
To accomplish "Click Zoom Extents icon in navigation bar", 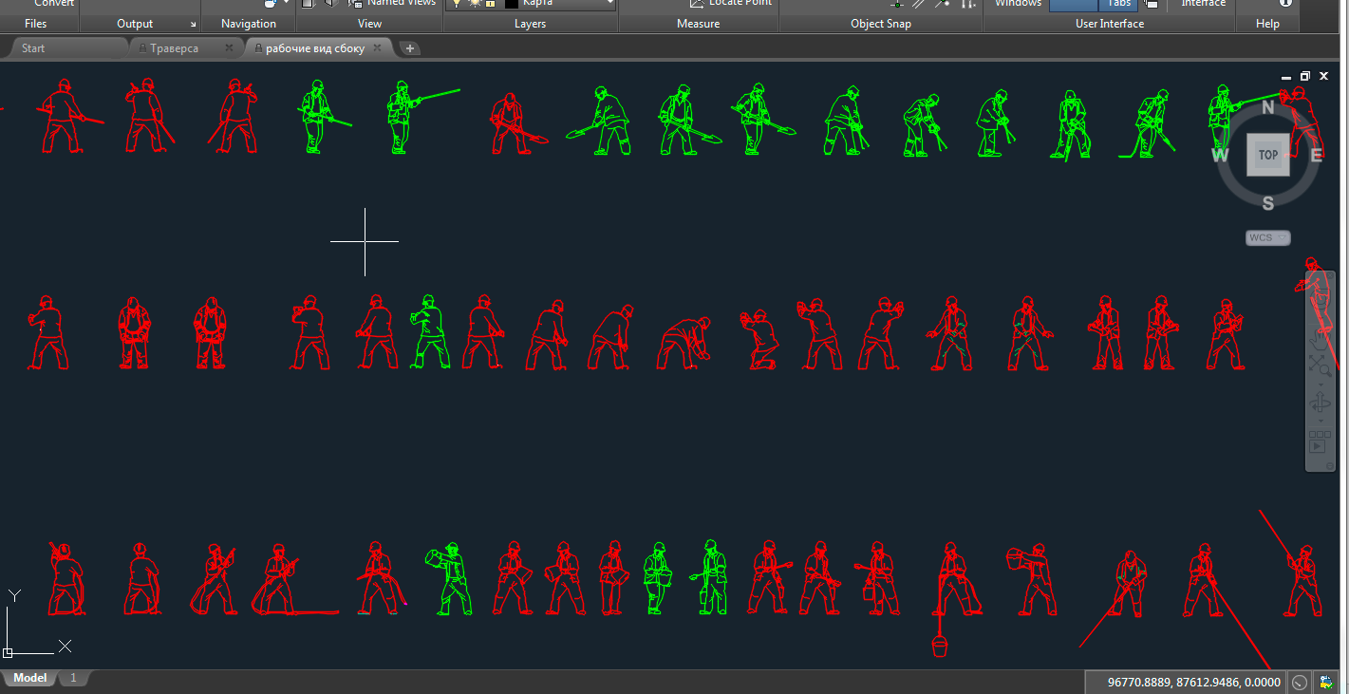I will pos(1320,366).
